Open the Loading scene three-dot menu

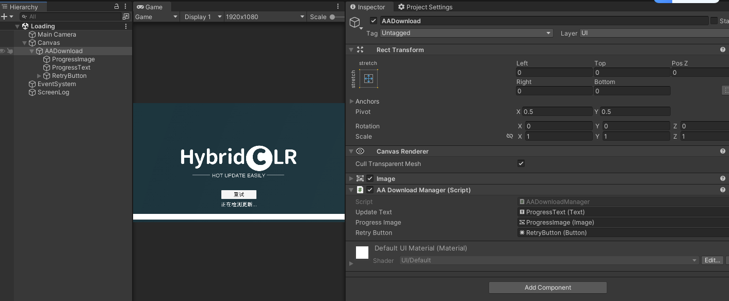(x=126, y=26)
